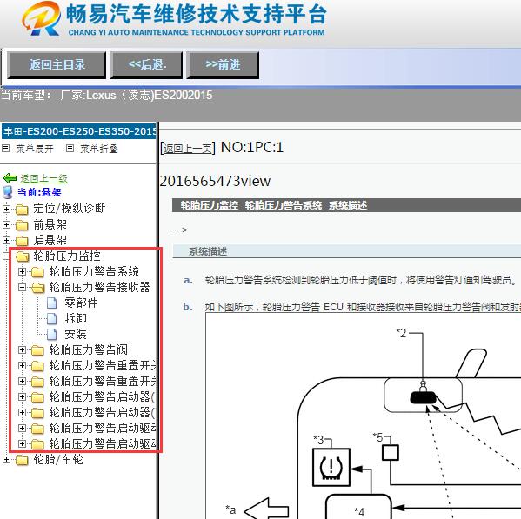Click the icon beside 菜单折叠
This screenshot has height=519, width=521.
tap(70, 149)
